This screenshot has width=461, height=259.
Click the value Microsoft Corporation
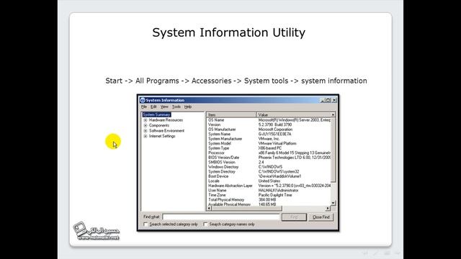(275, 129)
